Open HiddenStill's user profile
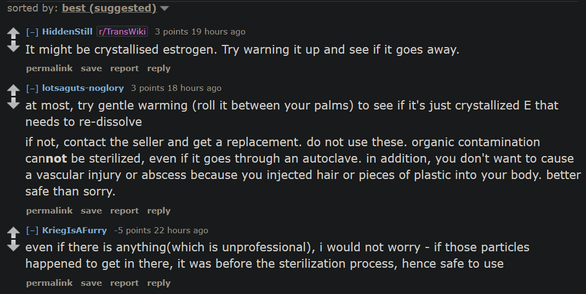Image resolution: width=586 pixels, height=294 pixels. (67, 32)
